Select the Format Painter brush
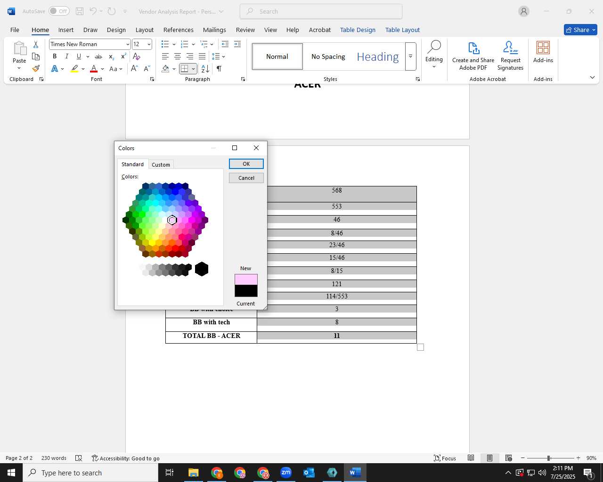 coord(36,69)
